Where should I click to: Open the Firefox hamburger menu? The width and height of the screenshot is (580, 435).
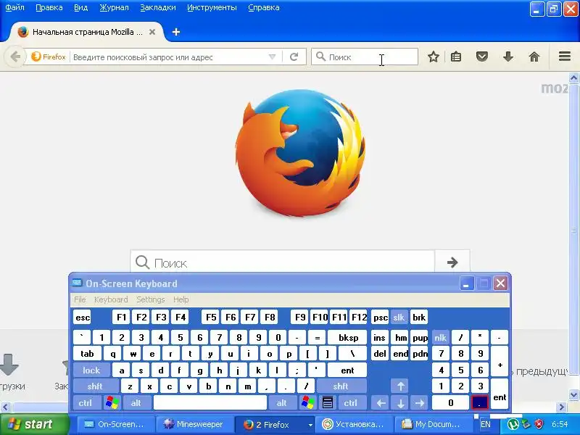pyautogui.click(x=565, y=57)
